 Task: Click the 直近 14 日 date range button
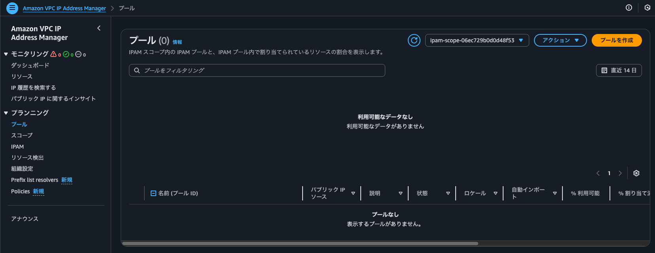click(619, 70)
